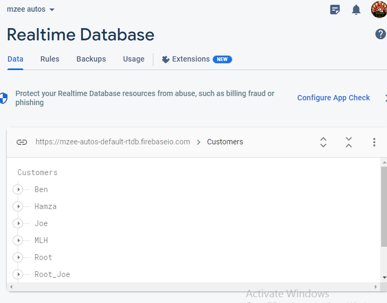Expand the Joe customer node
This screenshot has width=387, height=303.
click(18, 223)
